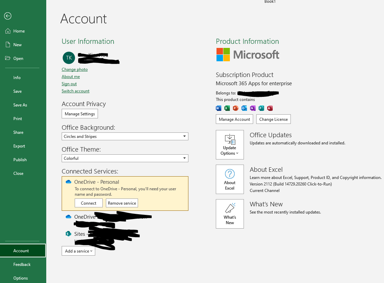Open Update Options button
384x283 pixels.
(230, 145)
